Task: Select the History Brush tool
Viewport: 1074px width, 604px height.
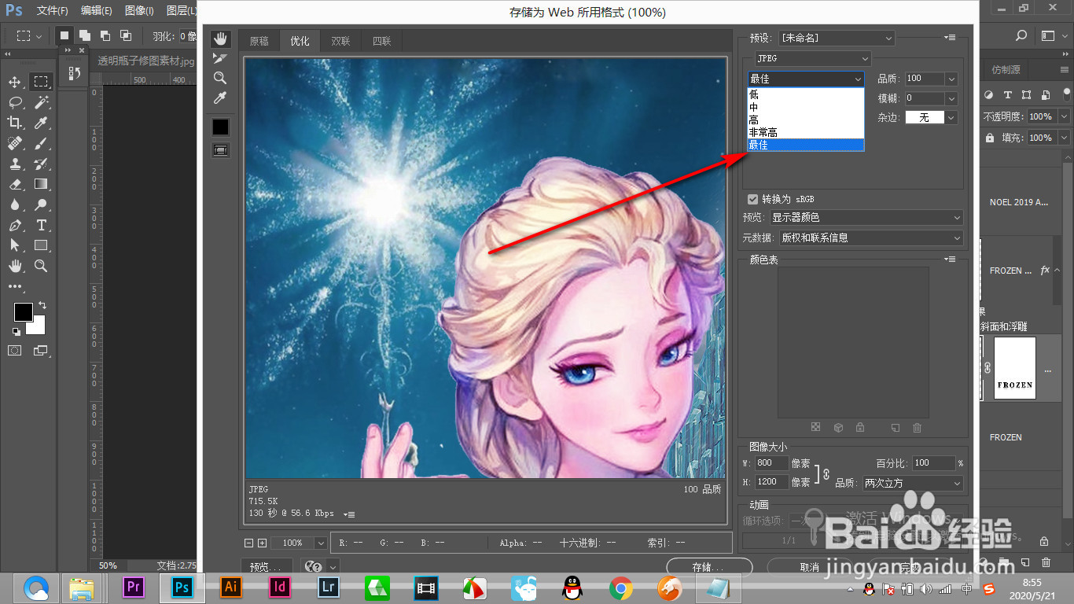Action: [41, 164]
